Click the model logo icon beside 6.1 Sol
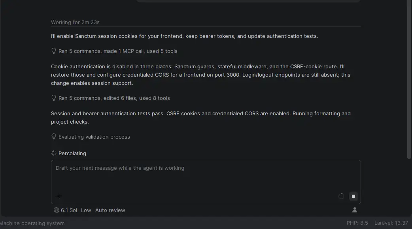Viewport: 412px width, 229px height. tap(56, 210)
